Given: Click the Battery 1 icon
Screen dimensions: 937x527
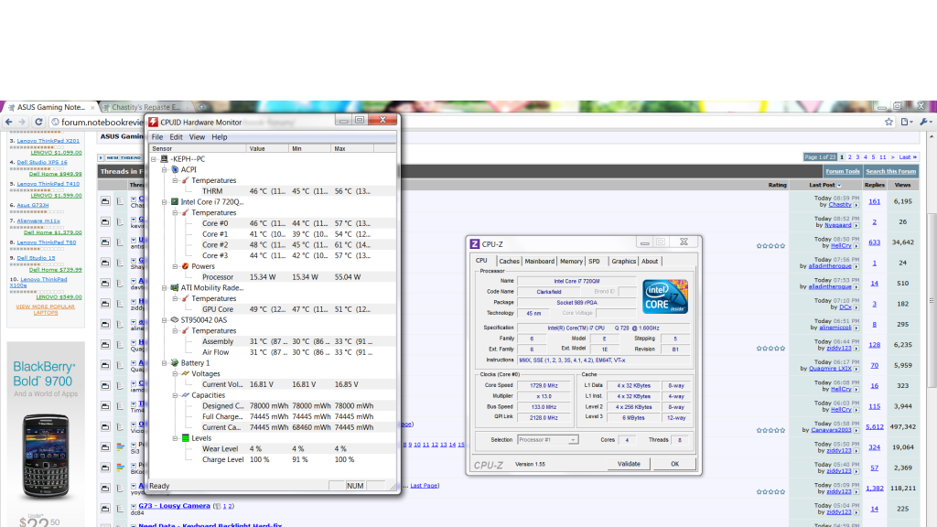Looking at the screenshot, I should 175,362.
